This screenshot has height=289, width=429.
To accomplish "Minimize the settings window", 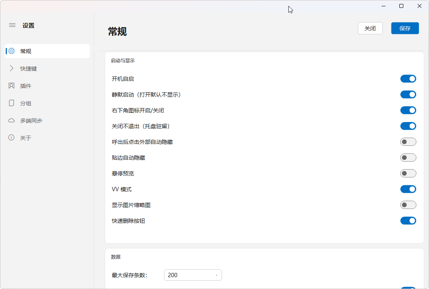I will click(384, 6).
